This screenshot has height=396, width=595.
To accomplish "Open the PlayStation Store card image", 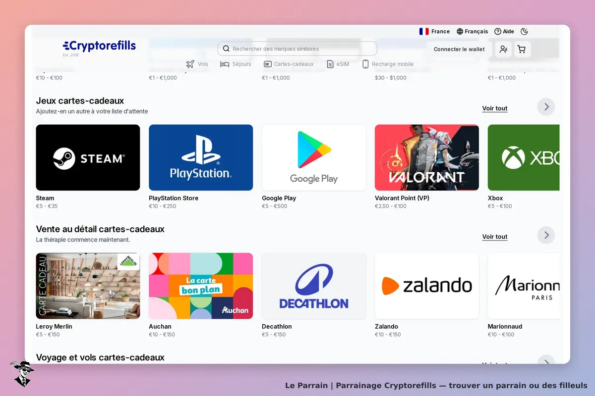I will coord(201,157).
